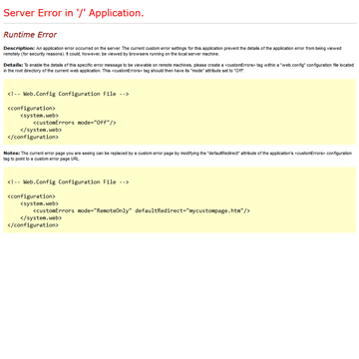Click the <system.web> tag in first code block
This screenshot has height=359, width=359.
point(39,116)
